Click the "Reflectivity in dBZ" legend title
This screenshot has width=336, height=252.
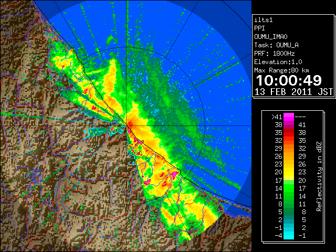point(319,176)
